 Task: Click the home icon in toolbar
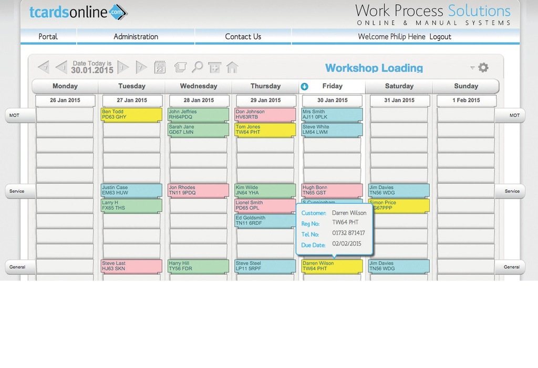point(232,67)
